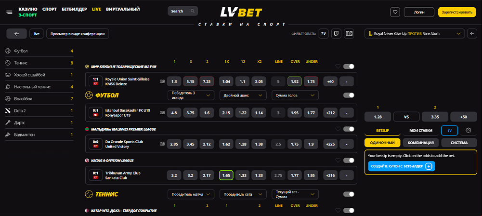
Task: Open Победитель сета dropdown
Action: point(243,194)
